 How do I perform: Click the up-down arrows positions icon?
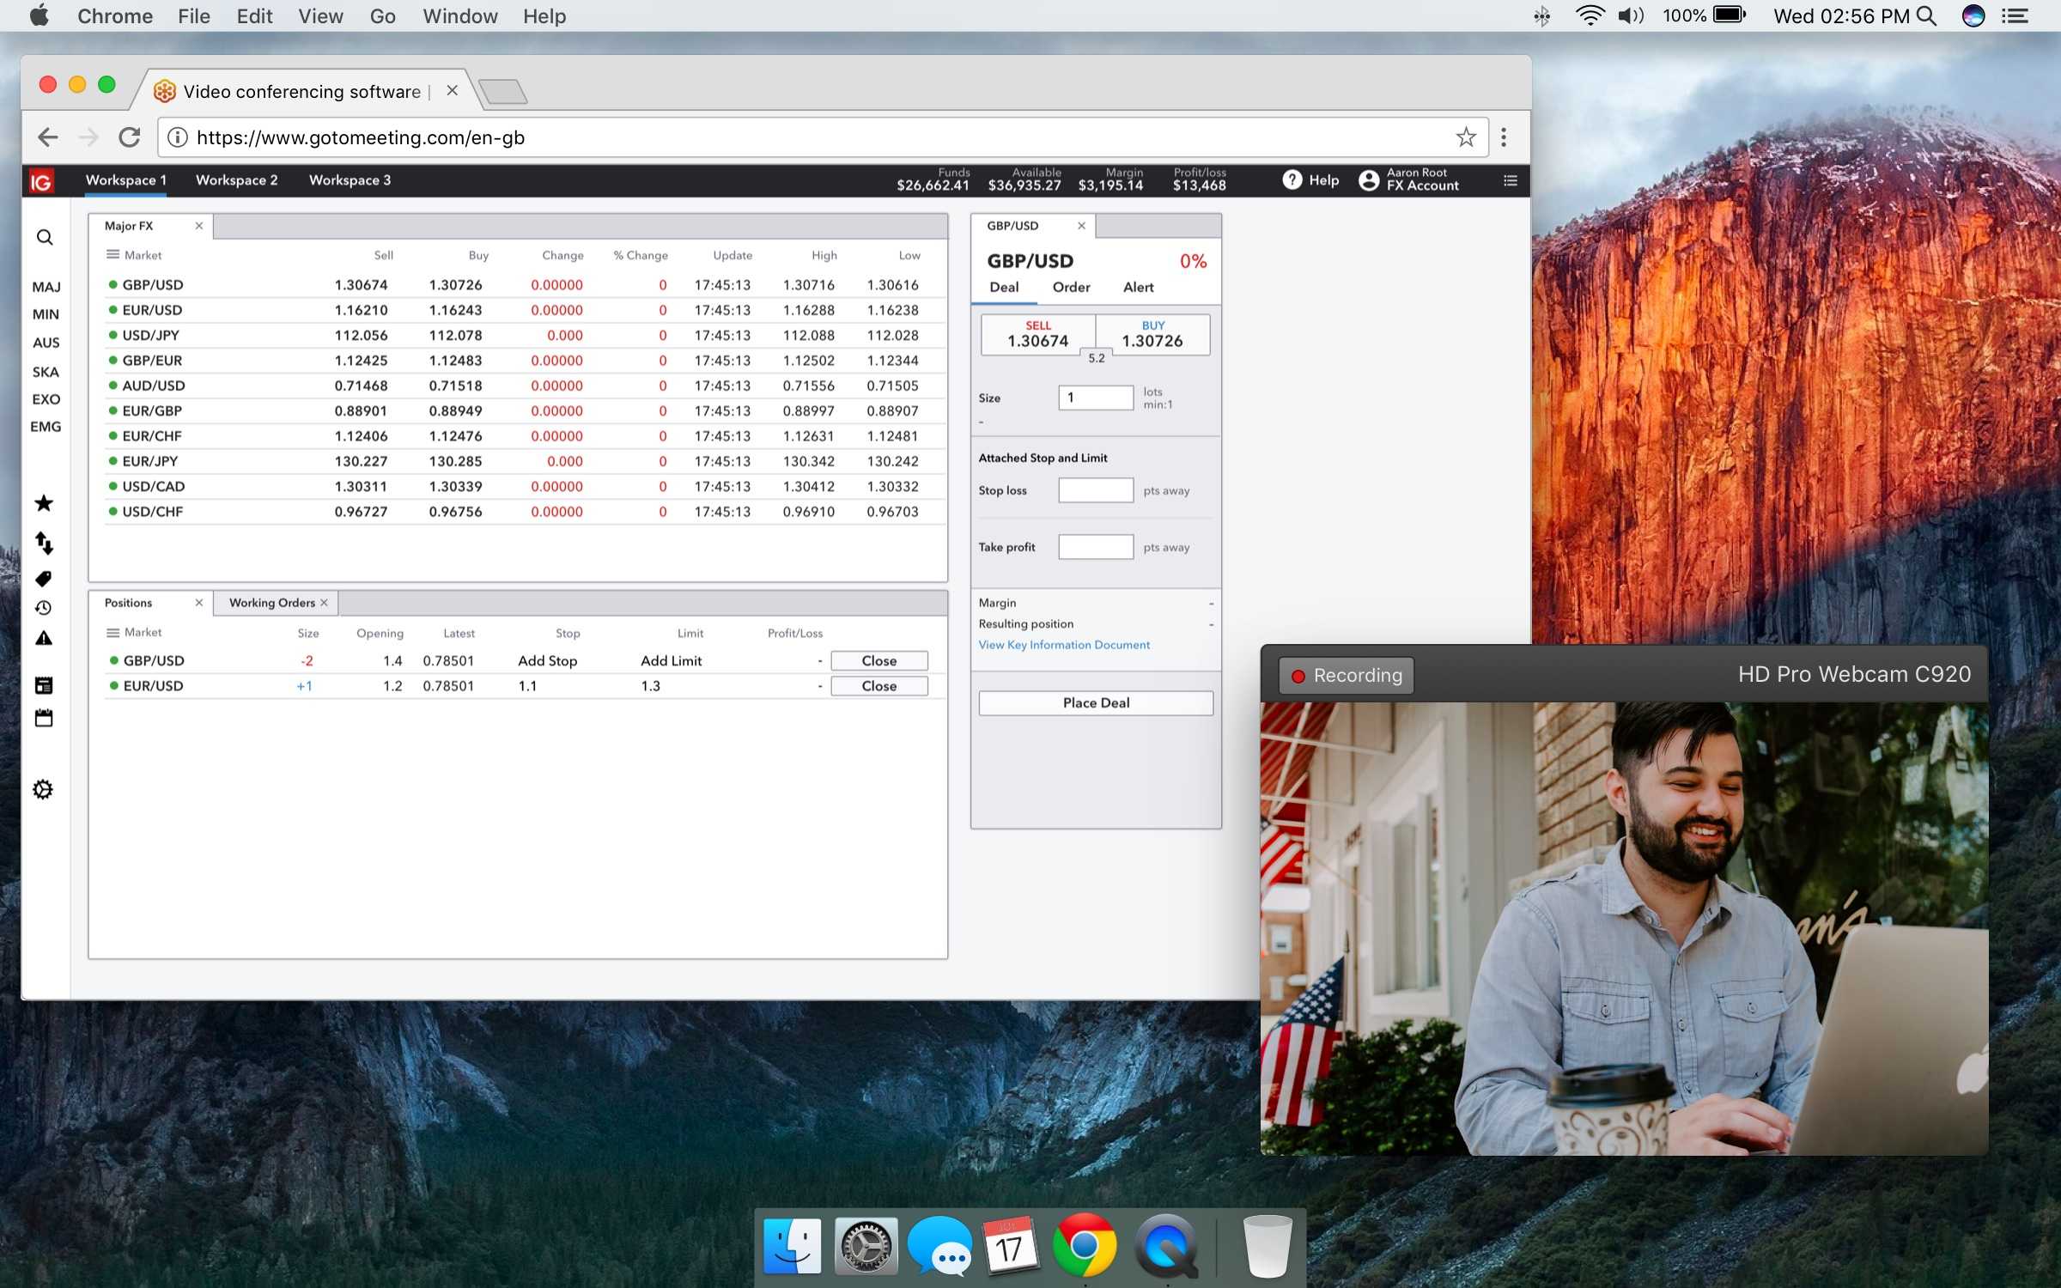pos(44,543)
